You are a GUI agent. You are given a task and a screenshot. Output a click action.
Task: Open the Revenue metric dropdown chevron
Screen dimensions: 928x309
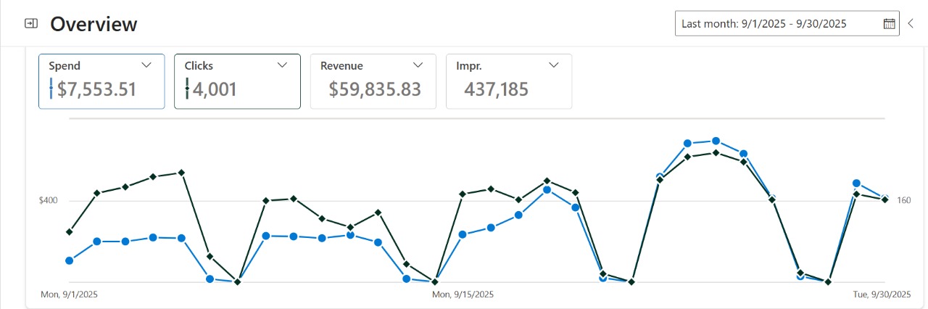pyautogui.click(x=418, y=65)
